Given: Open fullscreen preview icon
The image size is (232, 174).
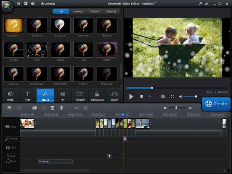Looking at the screenshot, I should tap(172, 97).
